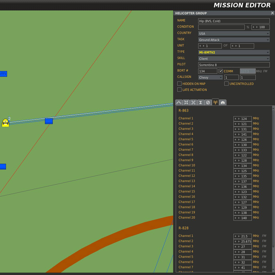Click the condition percentage slider bar
Image resolution: width=275 pixels, height=275 pixels.
click(221, 27)
